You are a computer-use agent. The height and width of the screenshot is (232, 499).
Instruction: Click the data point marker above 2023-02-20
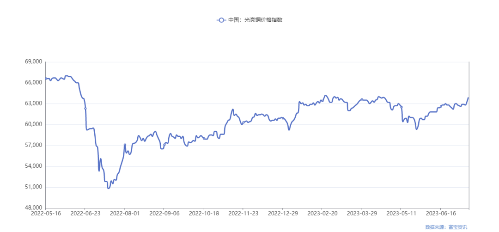(x=322, y=101)
